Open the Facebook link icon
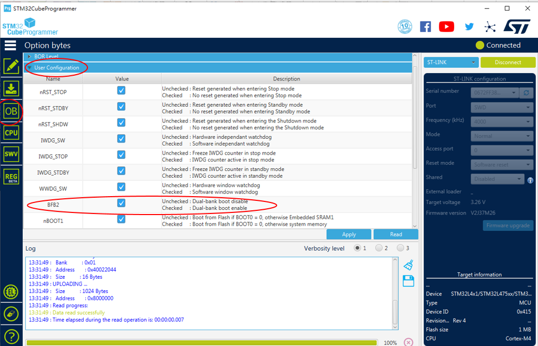Image resolution: width=538 pixels, height=346 pixels. click(425, 27)
